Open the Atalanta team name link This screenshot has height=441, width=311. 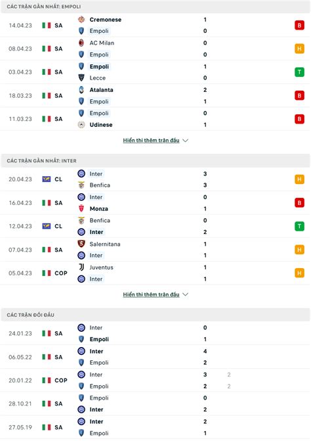[101, 90]
